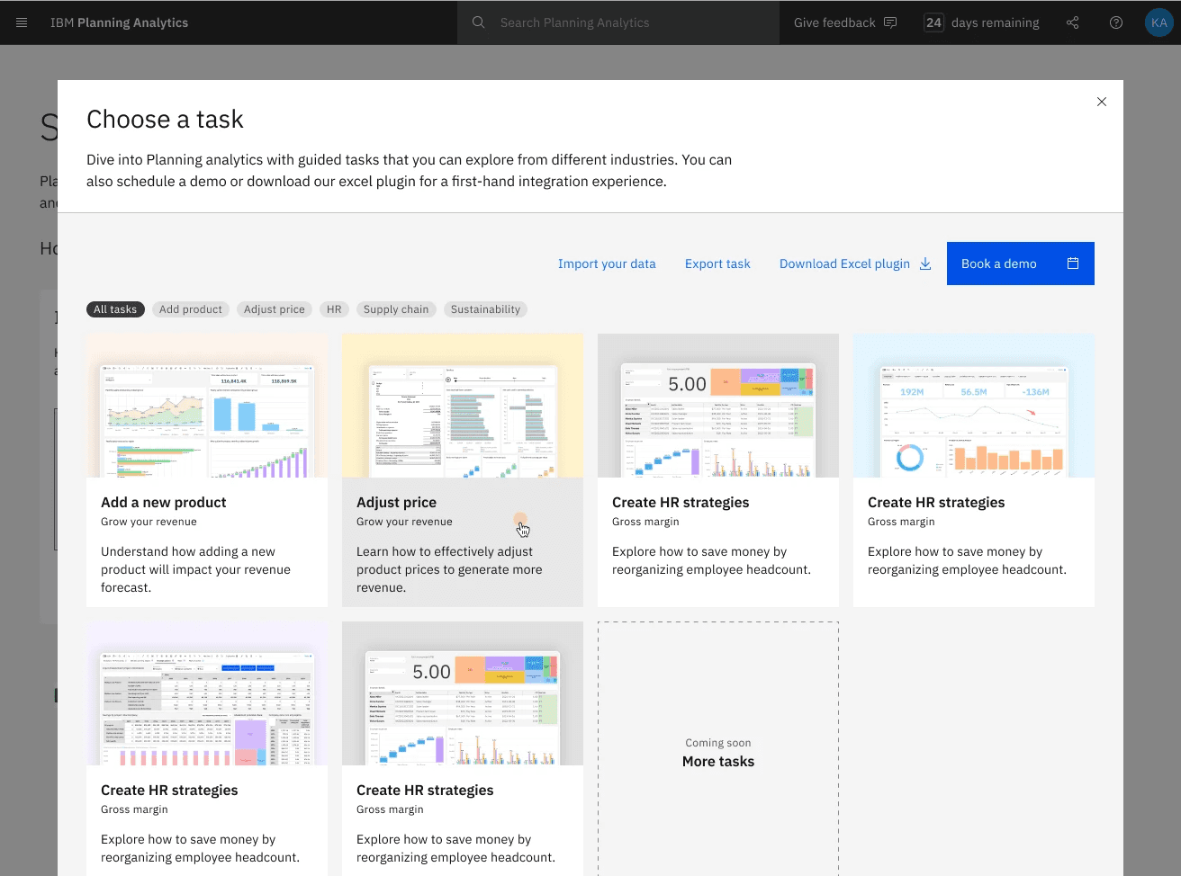
Task: Select the All tasks filter tag
Action: (x=115, y=309)
